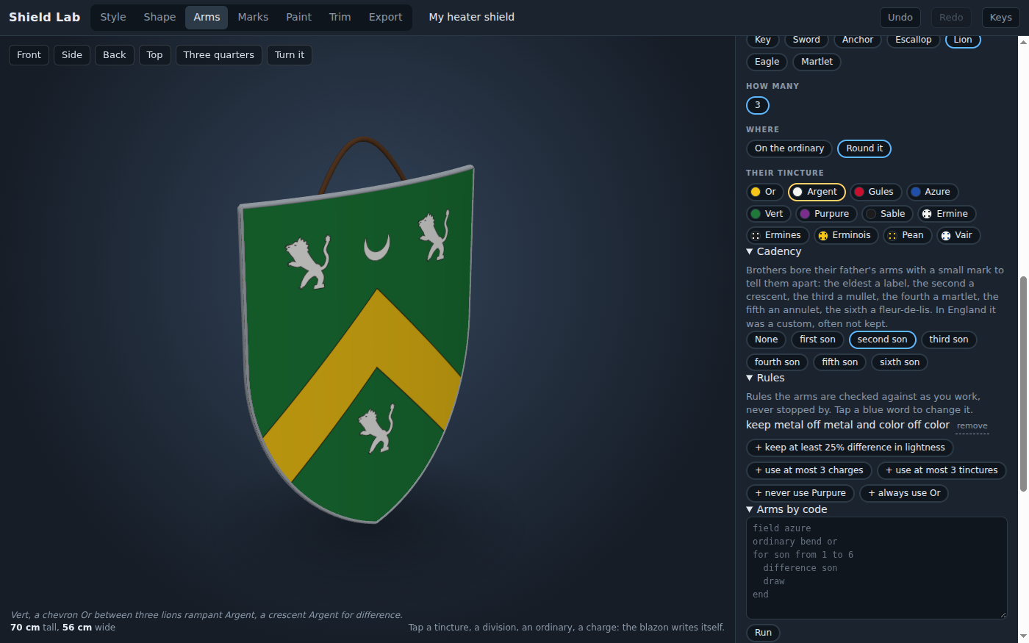Image resolution: width=1029 pixels, height=643 pixels.
Task: Open the Keys shortcuts button
Action: [x=1000, y=18]
